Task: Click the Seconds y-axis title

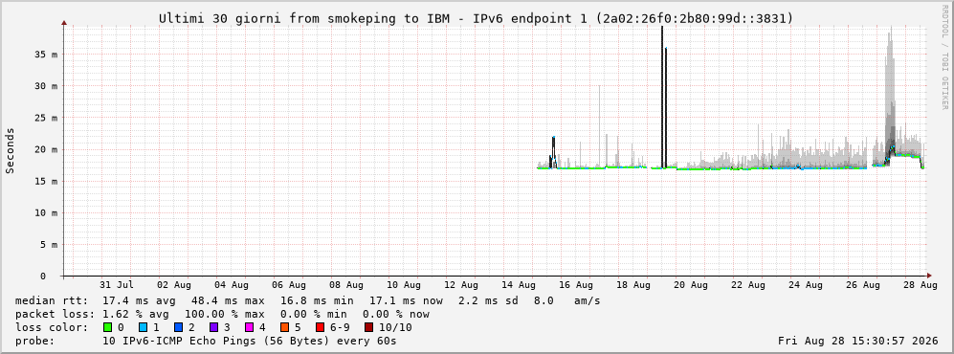Action: [11, 151]
